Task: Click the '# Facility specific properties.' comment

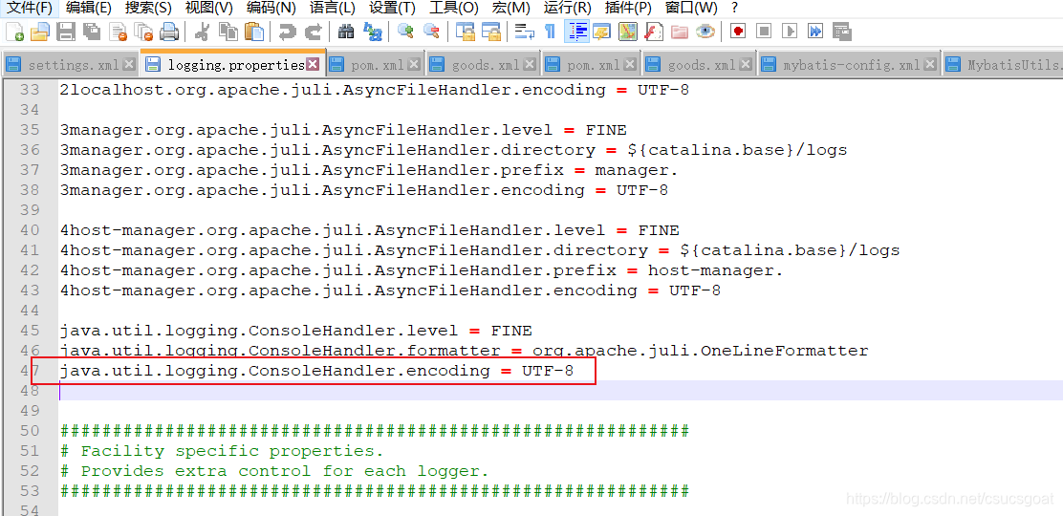Action: point(222,451)
